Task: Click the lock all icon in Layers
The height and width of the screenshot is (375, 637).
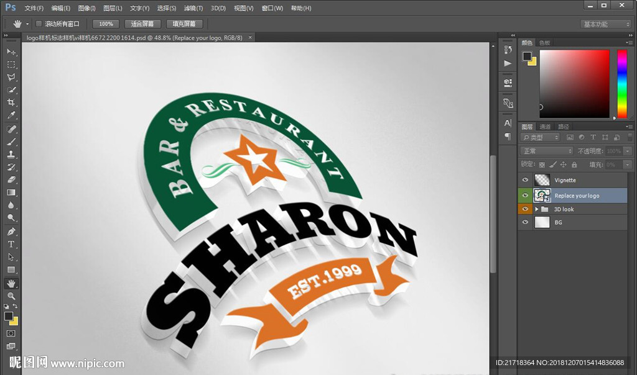Action: pyautogui.click(x=574, y=165)
